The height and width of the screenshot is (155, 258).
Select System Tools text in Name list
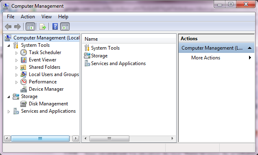pos(105,48)
